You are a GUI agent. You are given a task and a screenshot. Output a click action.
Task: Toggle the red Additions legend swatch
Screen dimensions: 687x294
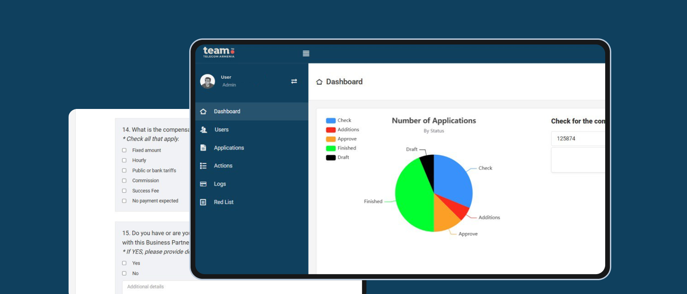pyautogui.click(x=331, y=130)
